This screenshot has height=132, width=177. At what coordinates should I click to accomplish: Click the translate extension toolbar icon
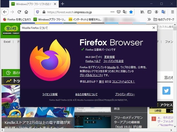(x=164, y=12)
